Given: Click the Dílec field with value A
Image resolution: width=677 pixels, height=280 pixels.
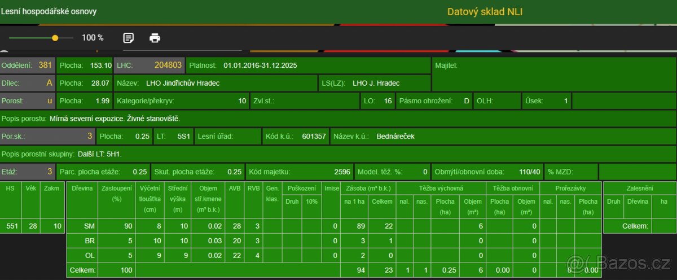Looking at the screenshot, I should coord(28,83).
